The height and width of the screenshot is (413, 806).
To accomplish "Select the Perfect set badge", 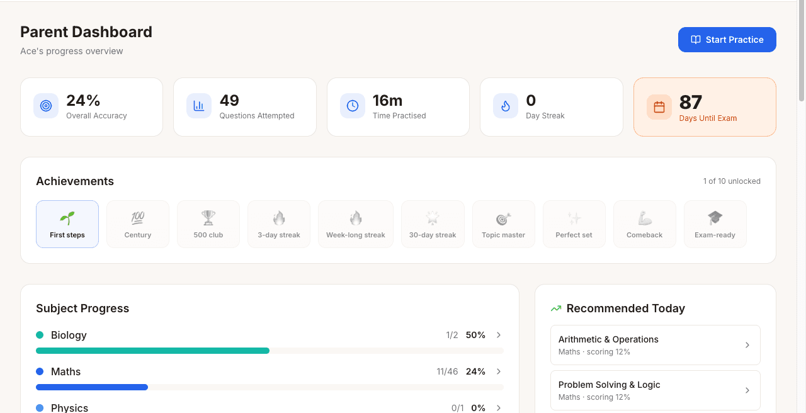I will click(574, 224).
